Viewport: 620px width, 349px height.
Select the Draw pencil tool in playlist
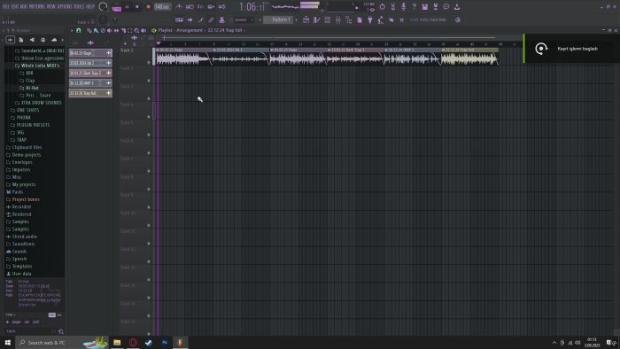(x=89, y=30)
